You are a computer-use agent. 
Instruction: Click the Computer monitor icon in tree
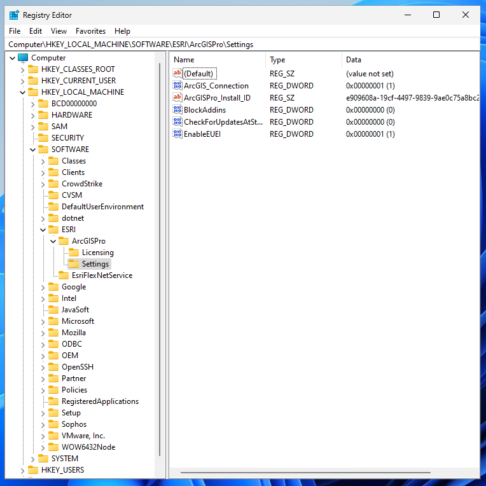[x=23, y=58]
